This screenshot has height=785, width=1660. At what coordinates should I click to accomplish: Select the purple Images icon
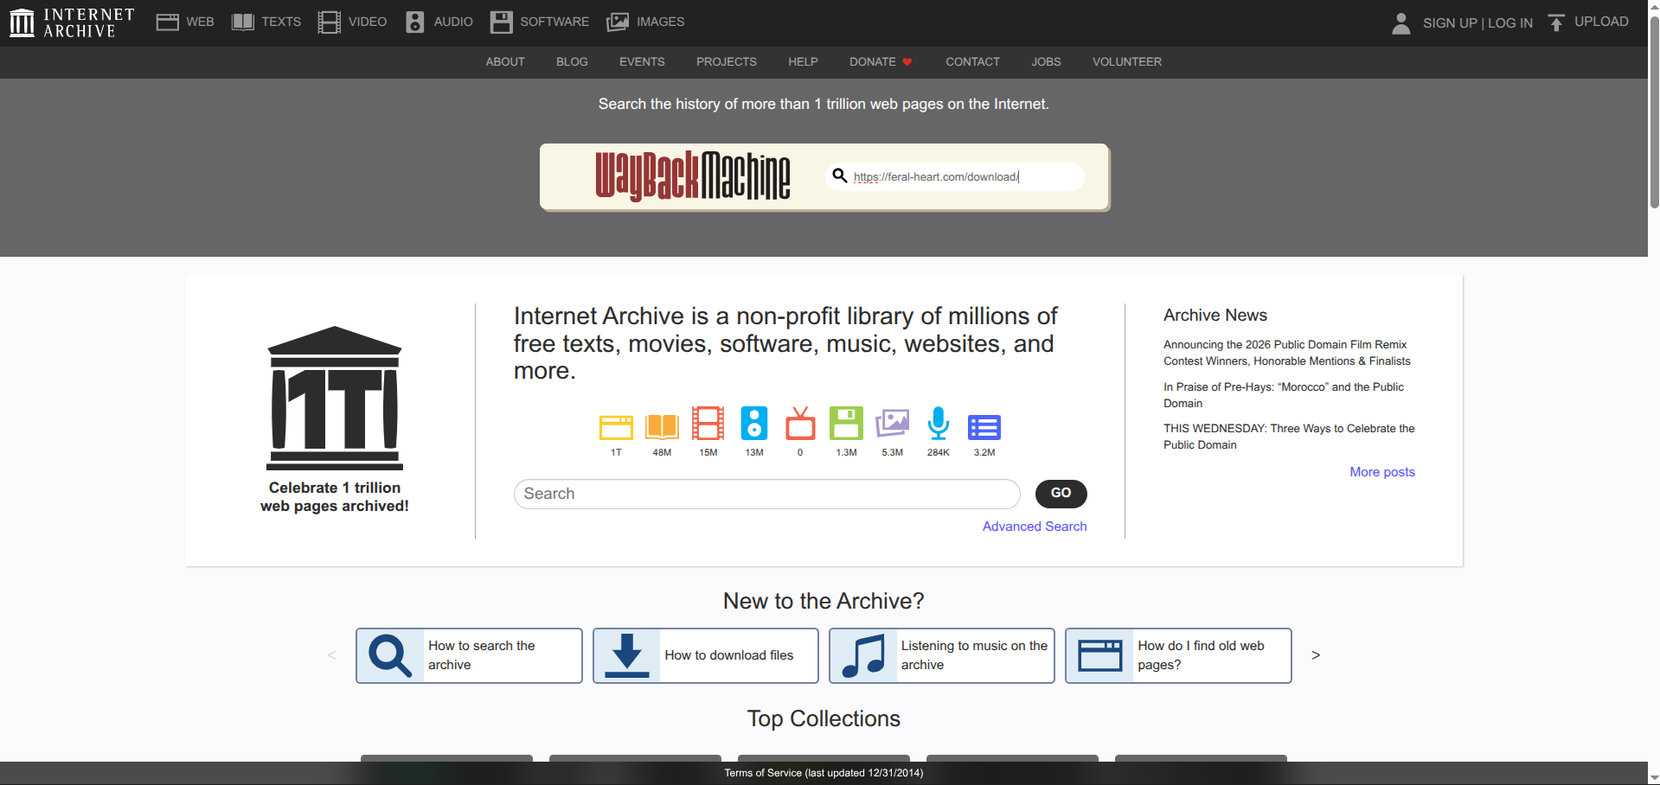tap(892, 424)
